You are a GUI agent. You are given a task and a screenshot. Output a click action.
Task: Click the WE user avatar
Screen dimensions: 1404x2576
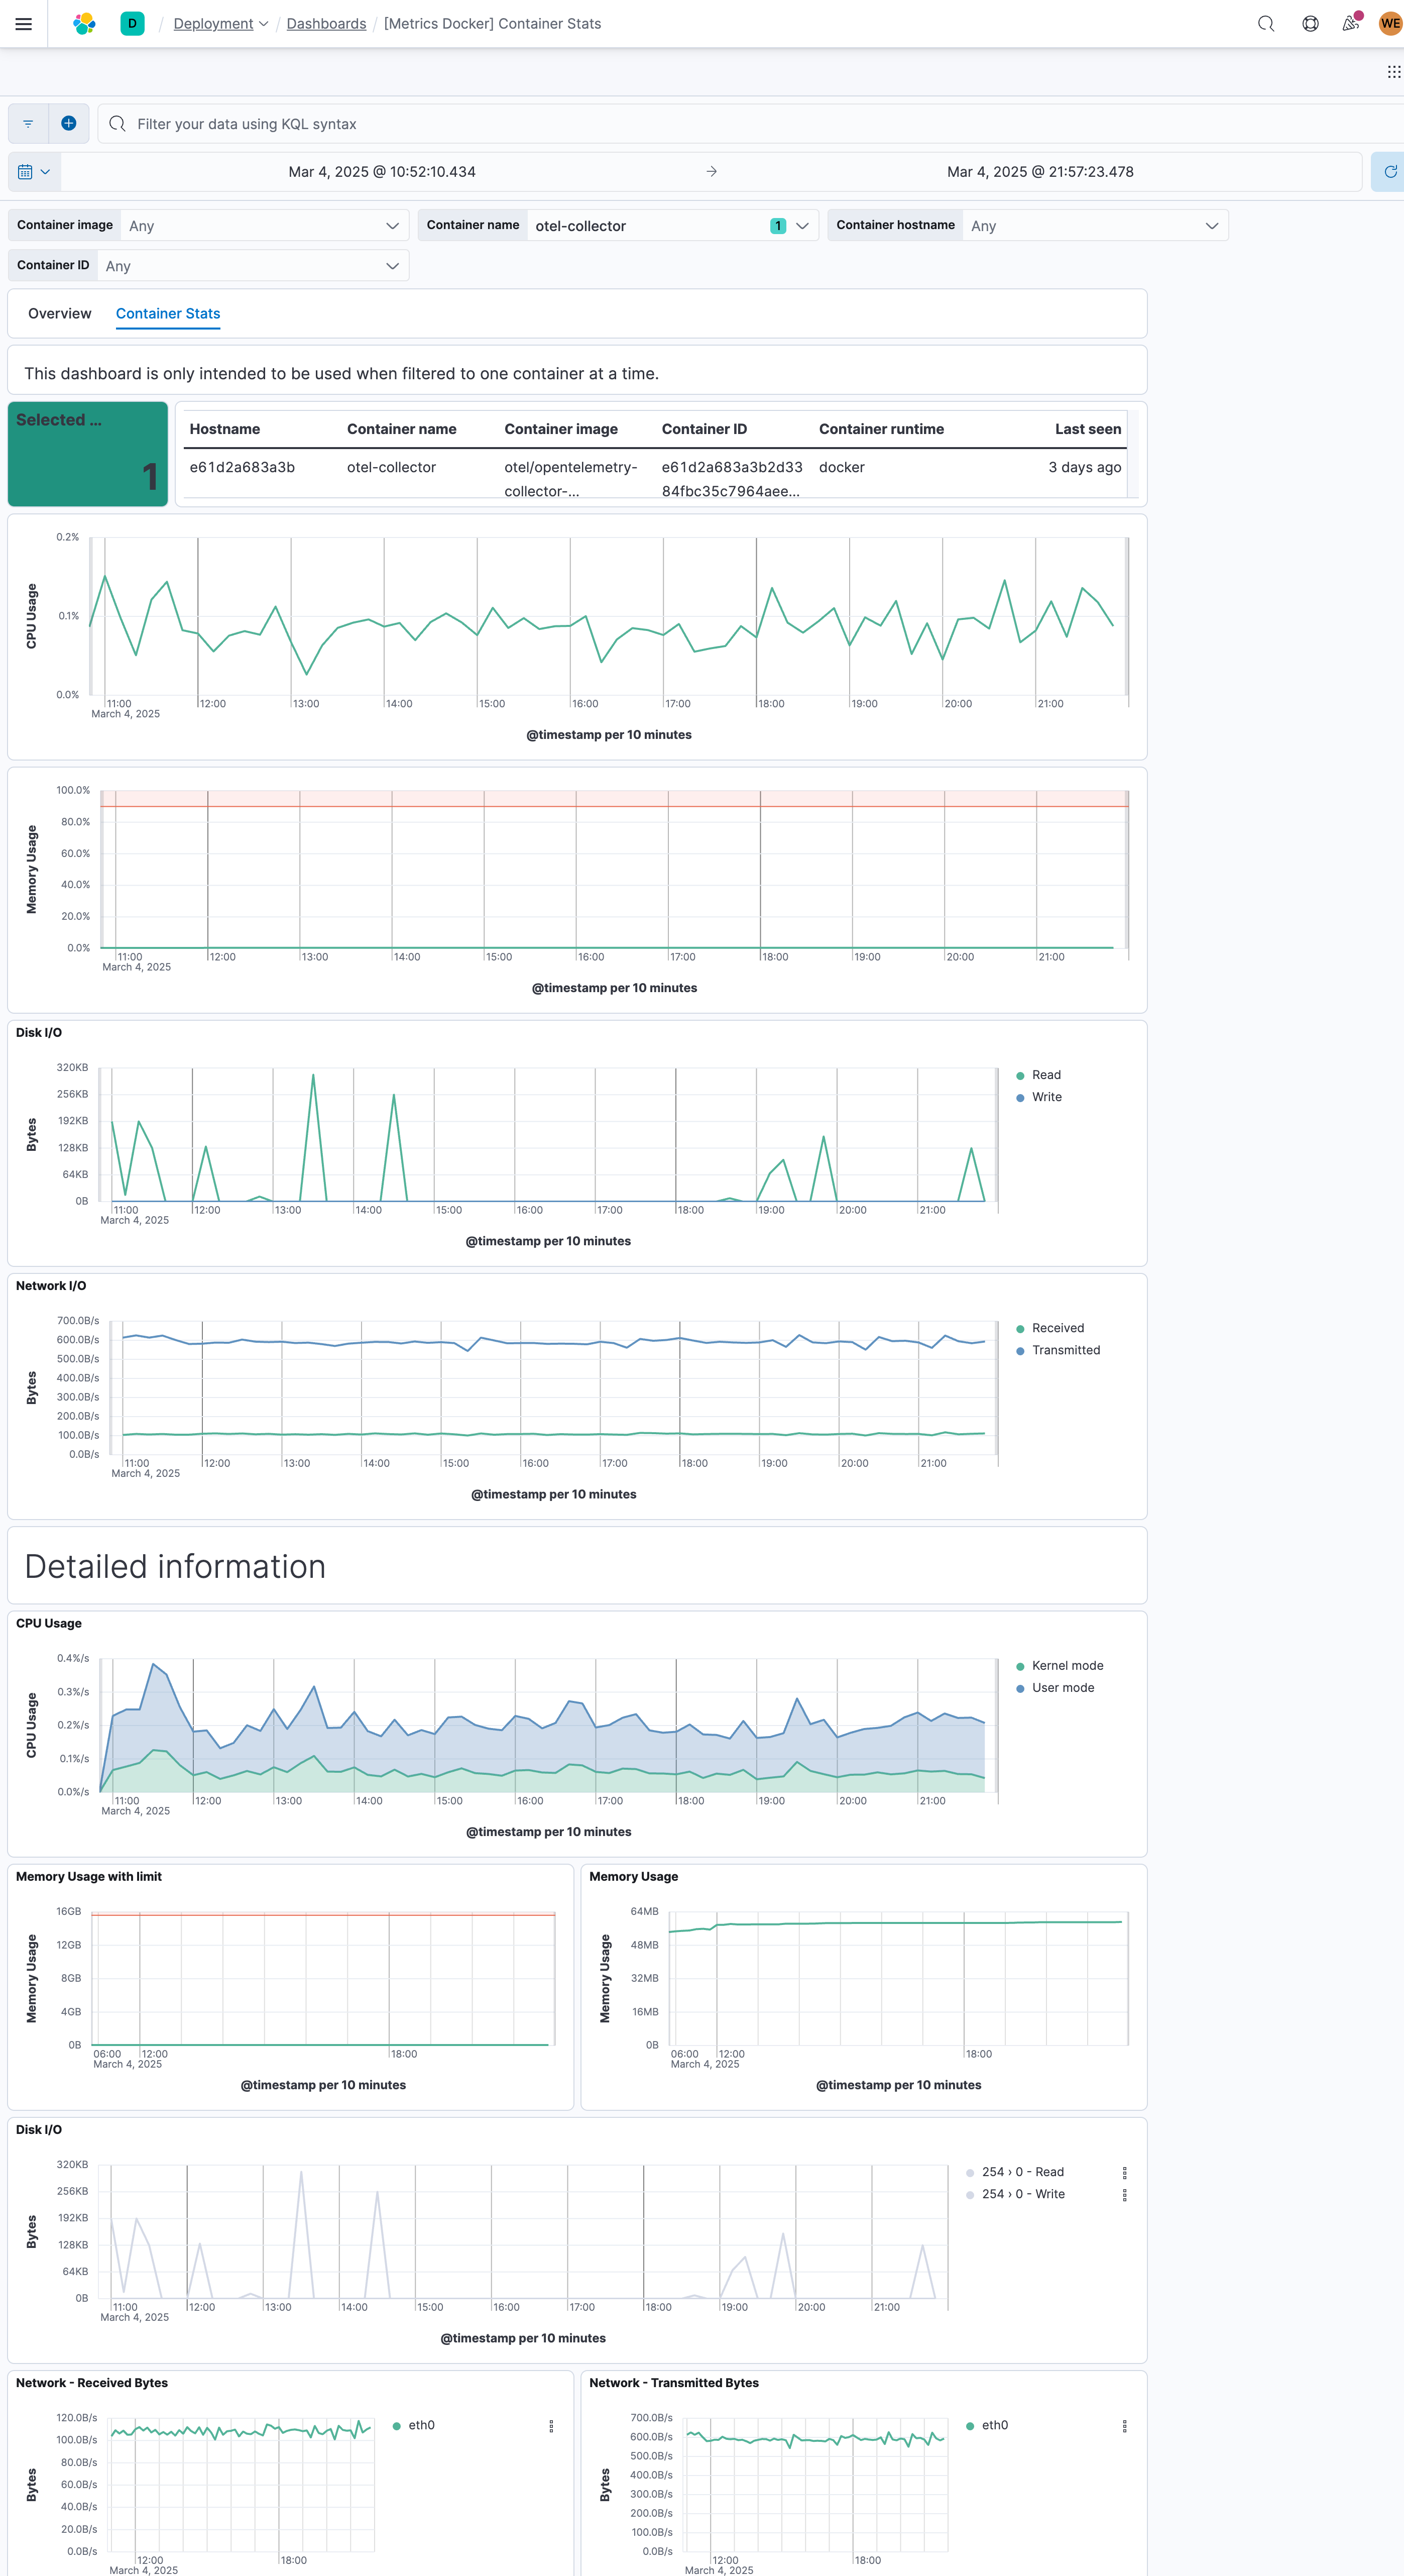[x=1389, y=24]
